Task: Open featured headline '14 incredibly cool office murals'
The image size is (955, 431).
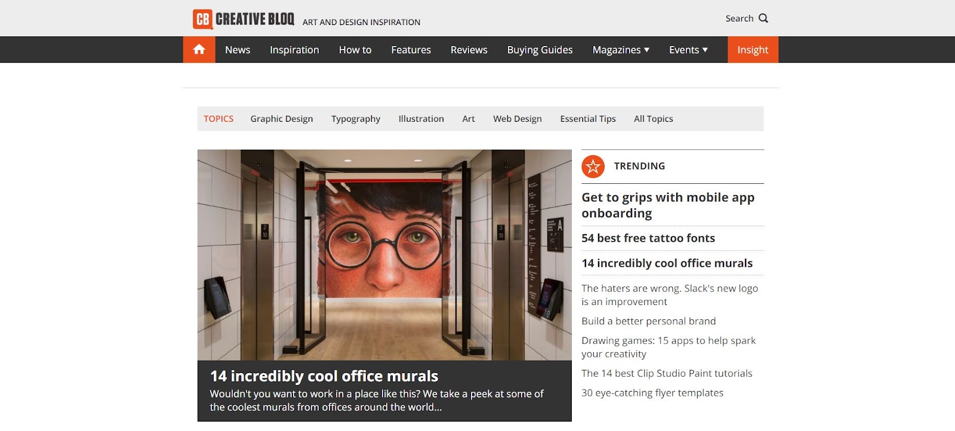Action: (x=324, y=376)
